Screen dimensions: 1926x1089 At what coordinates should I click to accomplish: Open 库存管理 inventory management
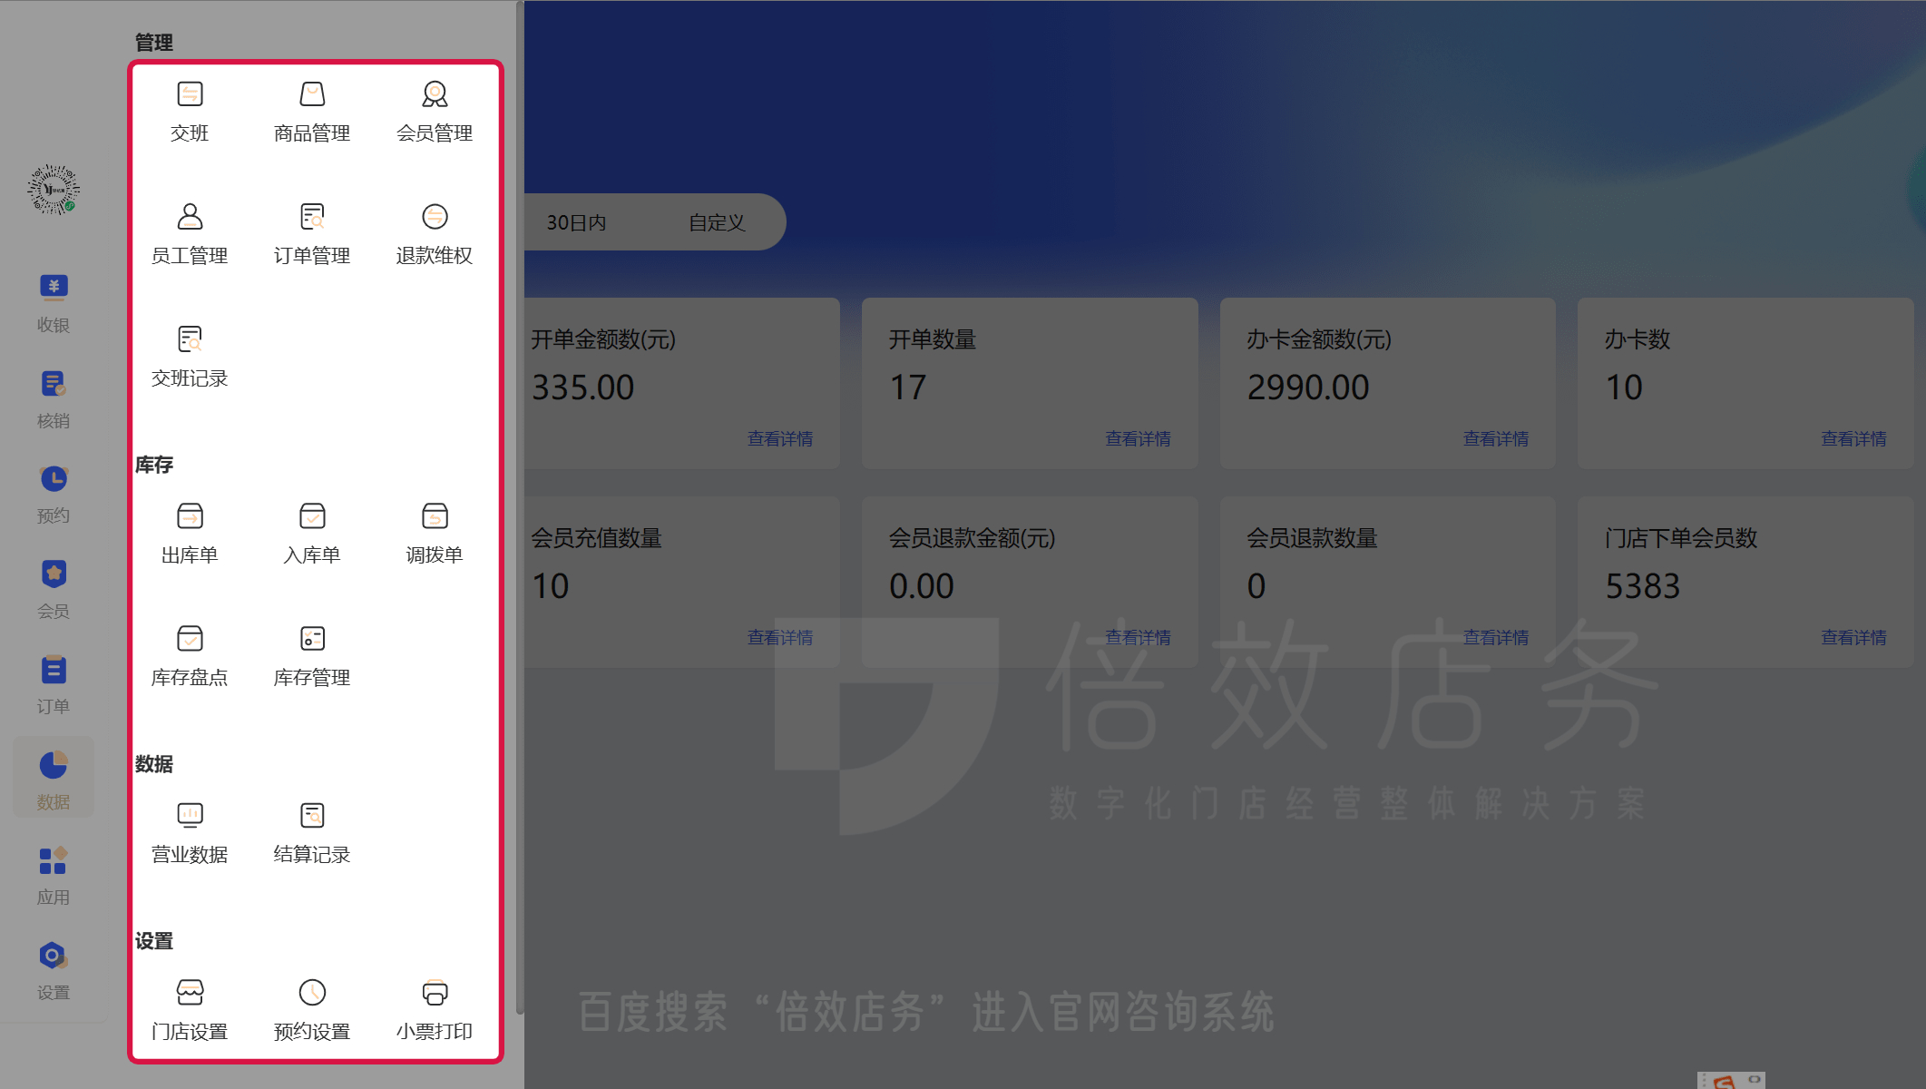pyautogui.click(x=312, y=656)
